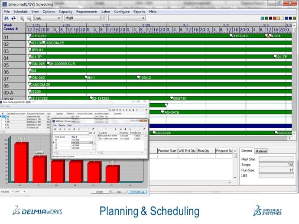Screen dimensions: 299x224
Task: Open the Schedule menu
Action: (20, 11)
